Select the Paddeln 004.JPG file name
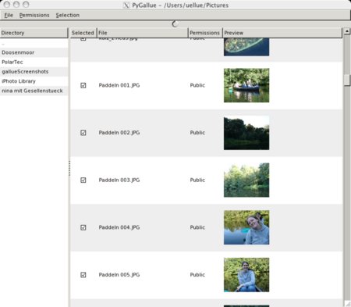This screenshot has height=307, width=351. pyautogui.click(x=119, y=227)
